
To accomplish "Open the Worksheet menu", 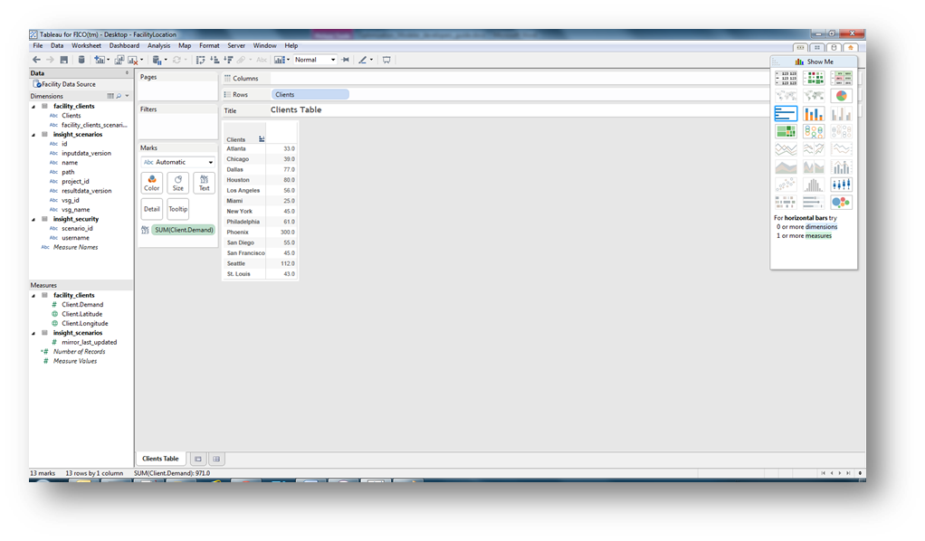I will (x=86, y=45).
